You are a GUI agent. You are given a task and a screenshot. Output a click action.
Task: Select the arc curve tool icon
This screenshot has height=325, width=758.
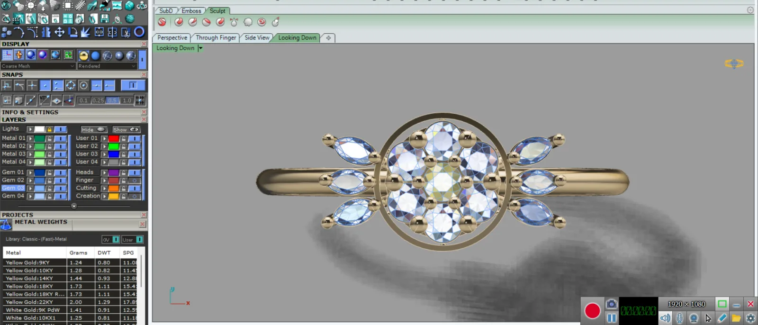click(19, 32)
